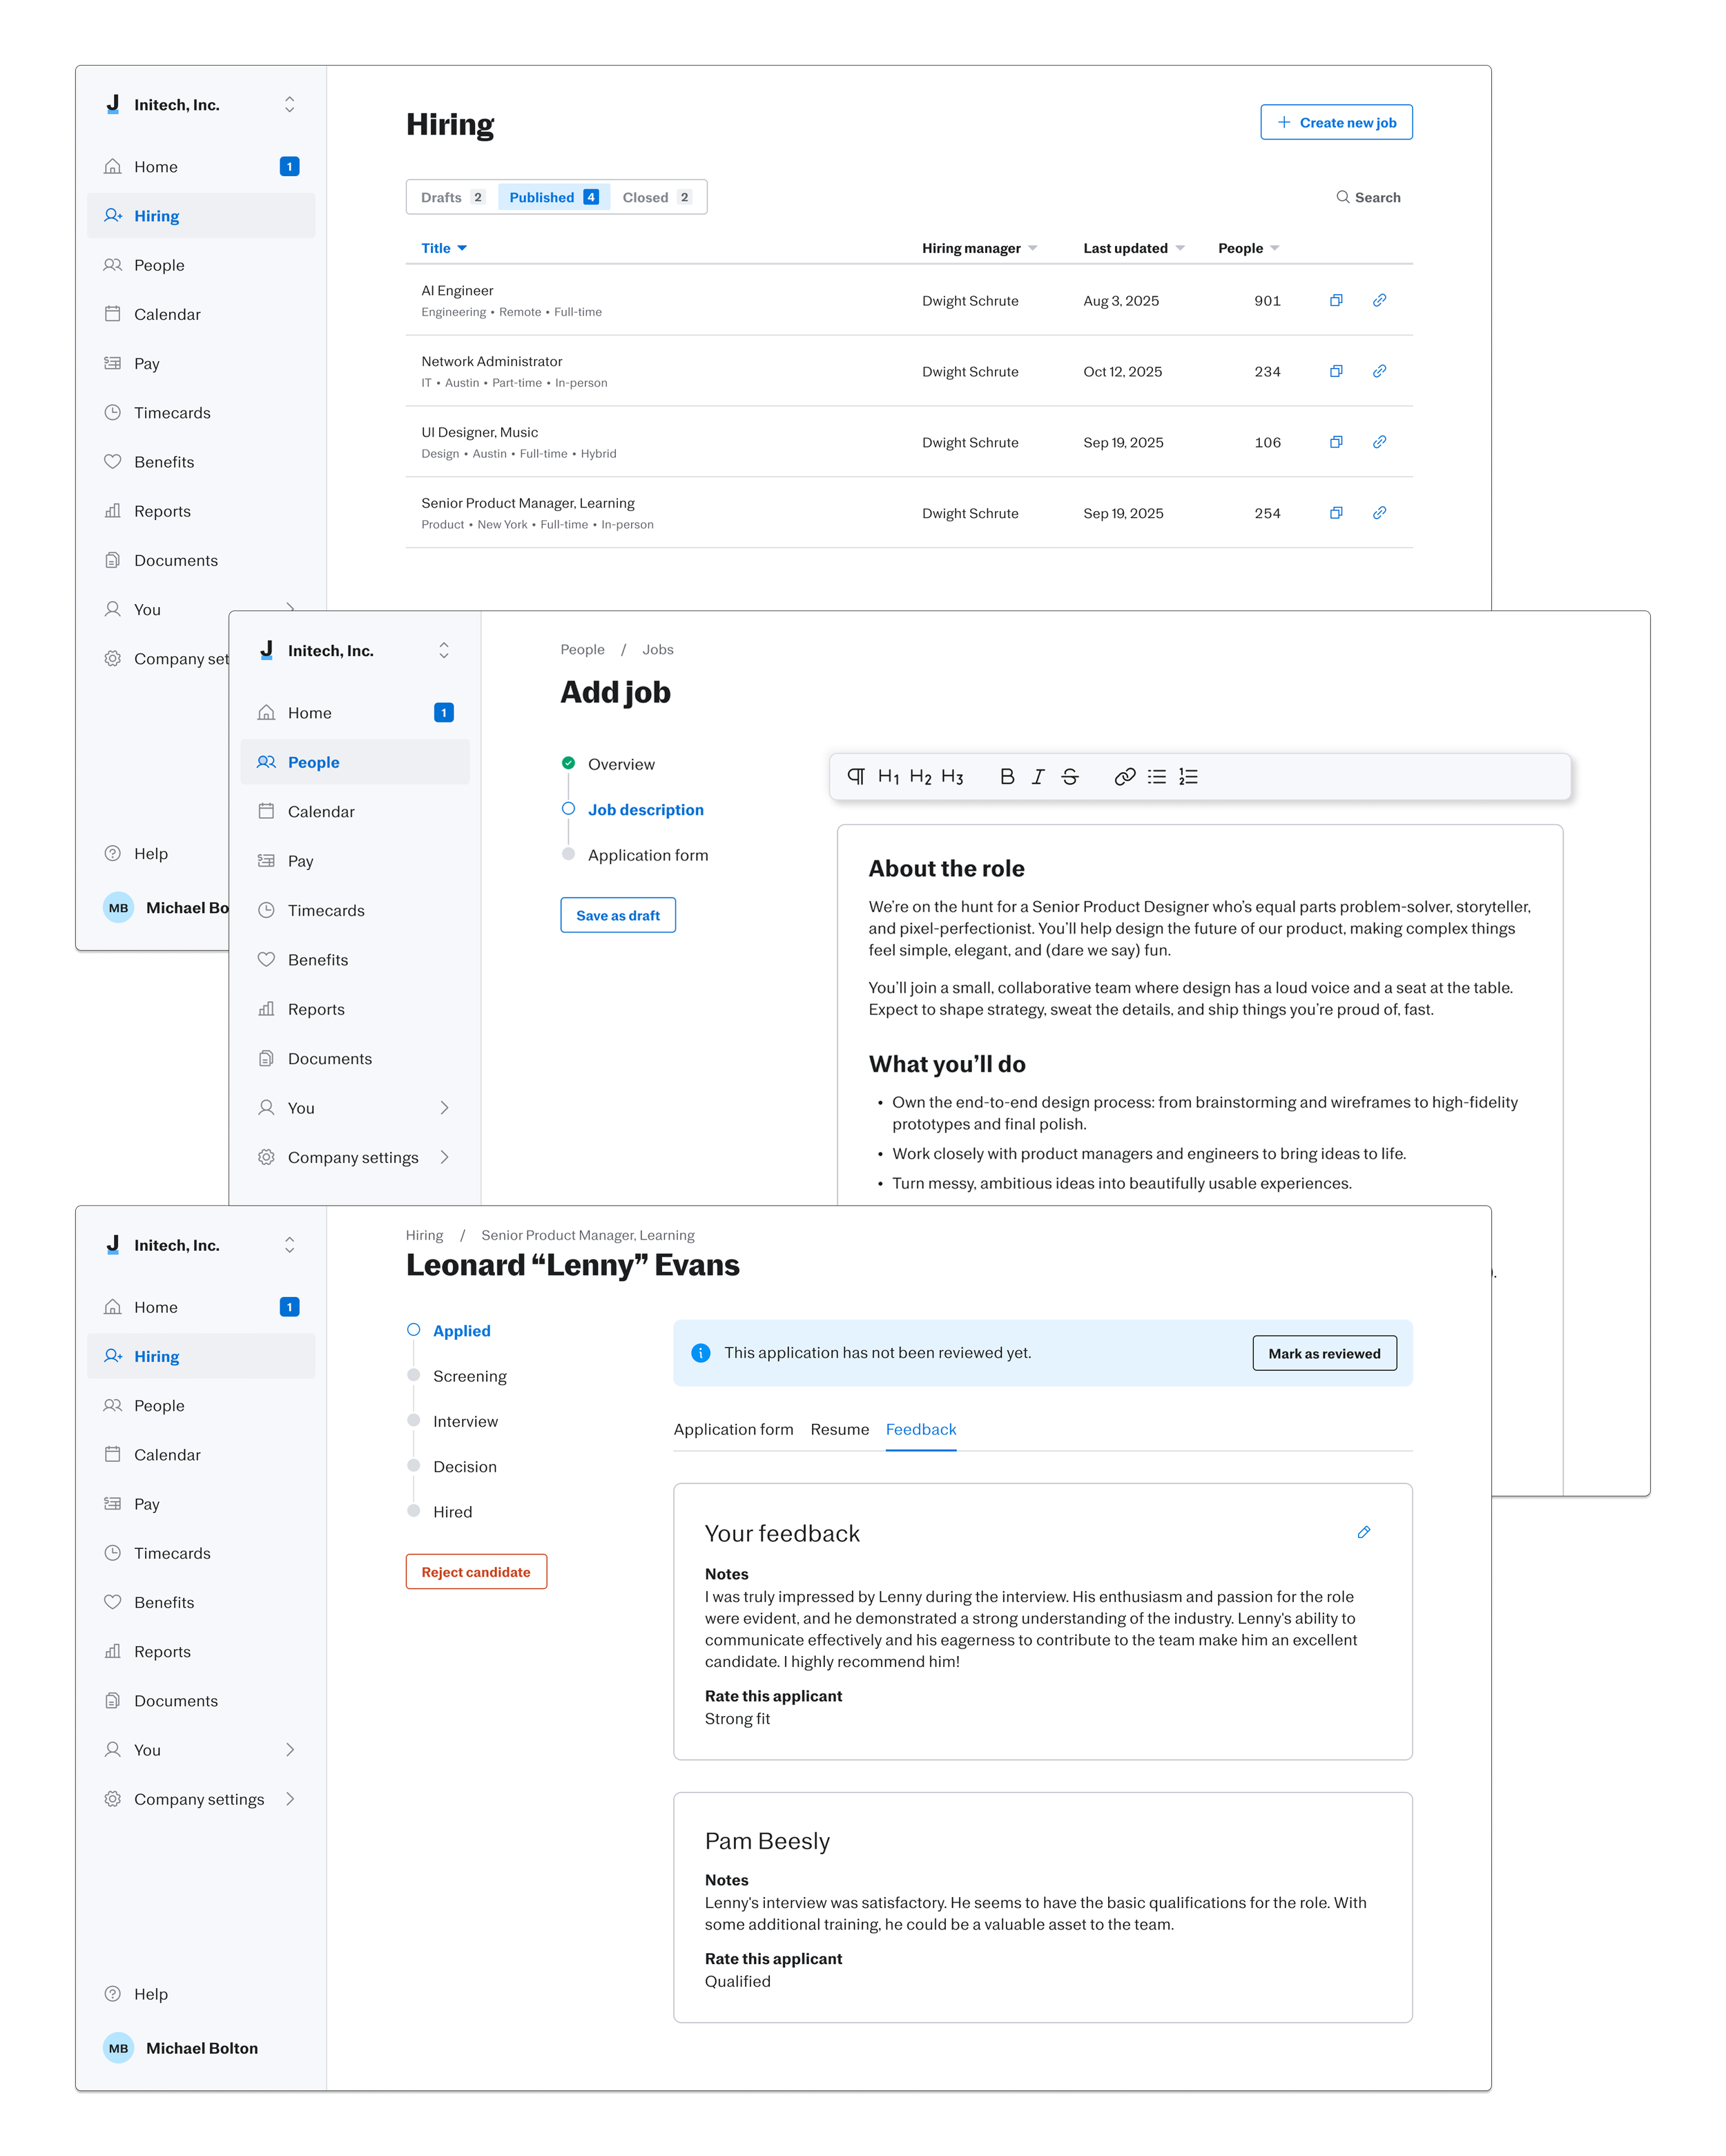1726x2156 pixels.
Task: Apply Heading 1 in editor toolbar
Action: [x=888, y=777]
